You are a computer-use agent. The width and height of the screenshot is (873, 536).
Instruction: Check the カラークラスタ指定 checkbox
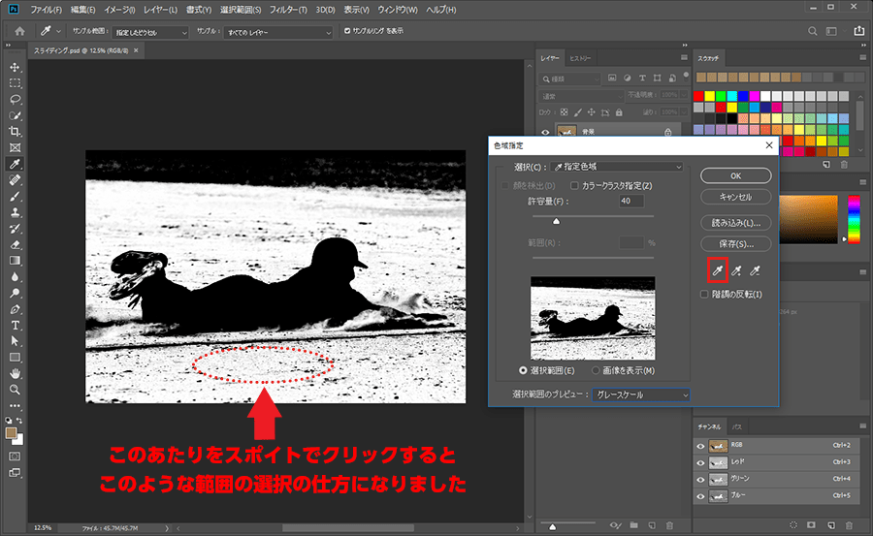pos(575,185)
